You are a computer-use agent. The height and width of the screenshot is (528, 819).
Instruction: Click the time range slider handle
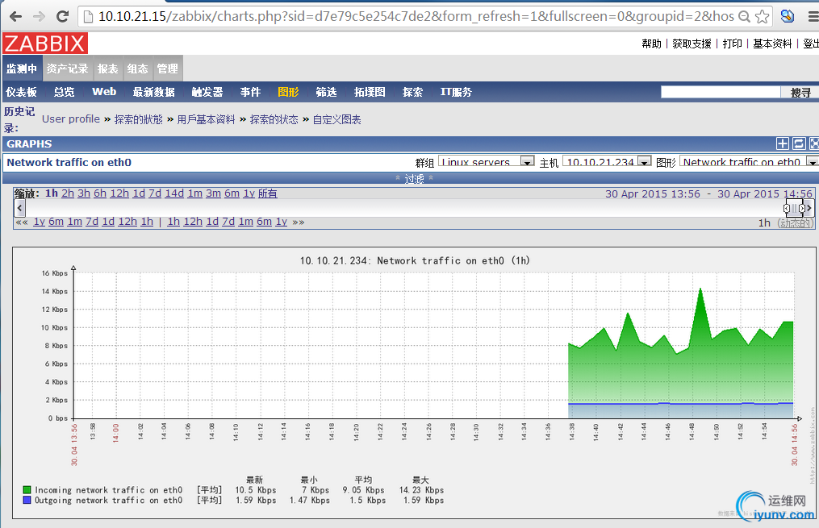coord(794,208)
